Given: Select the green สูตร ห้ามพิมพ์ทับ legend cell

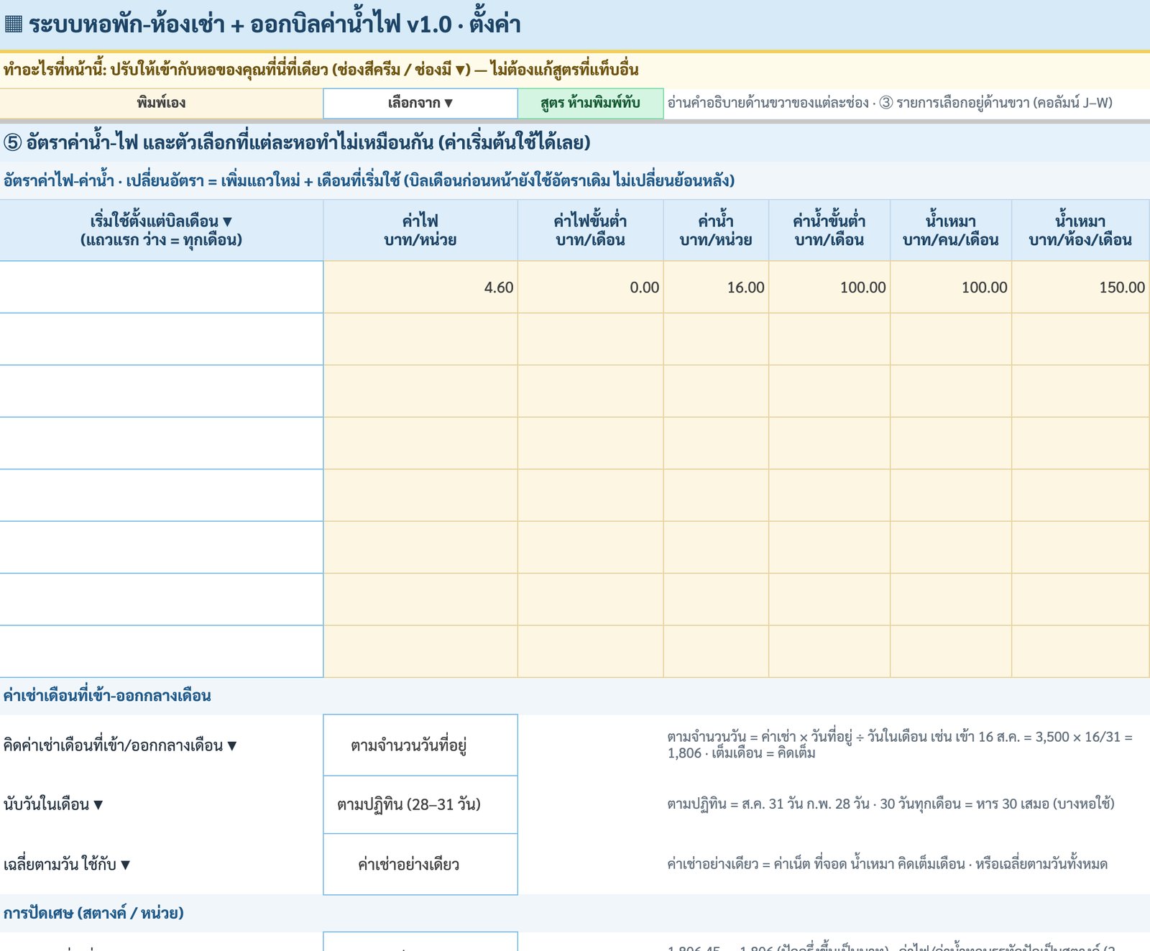Looking at the screenshot, I should [x=591, y=103].
